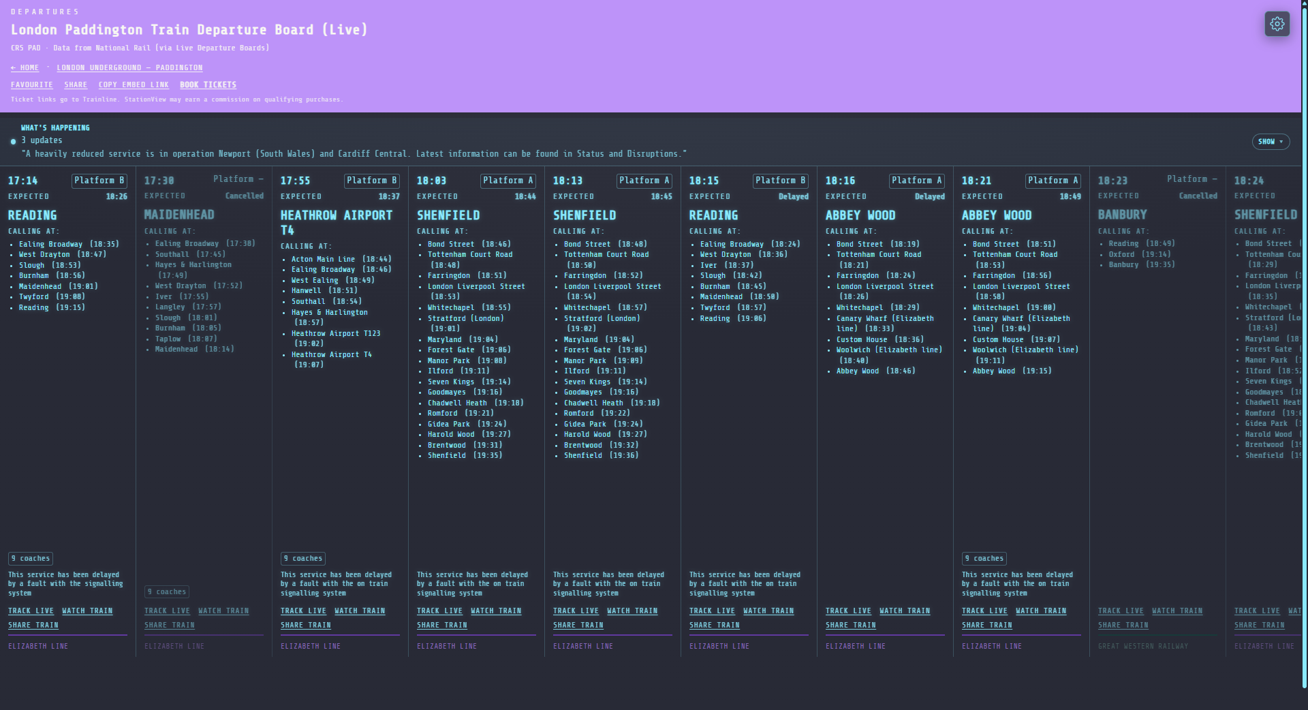Click Great Western Railway operator label
Image resolution: width=1308 pixels, height=710 pixels.
click(x=1143, y=646)
